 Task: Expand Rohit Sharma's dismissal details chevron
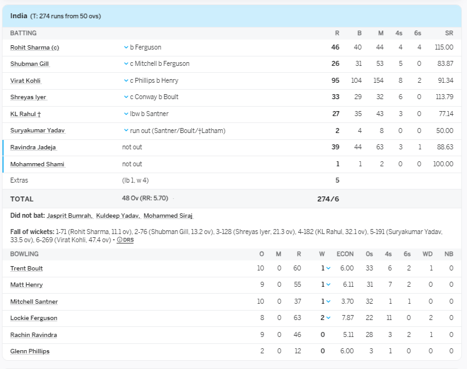126,47
